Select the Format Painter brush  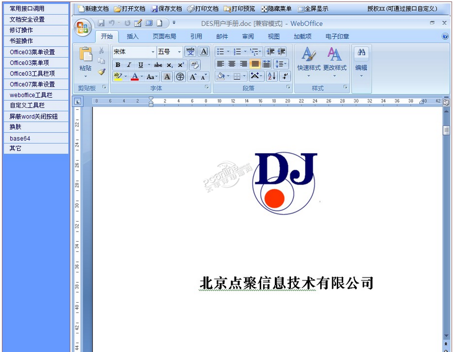point(101,72)
